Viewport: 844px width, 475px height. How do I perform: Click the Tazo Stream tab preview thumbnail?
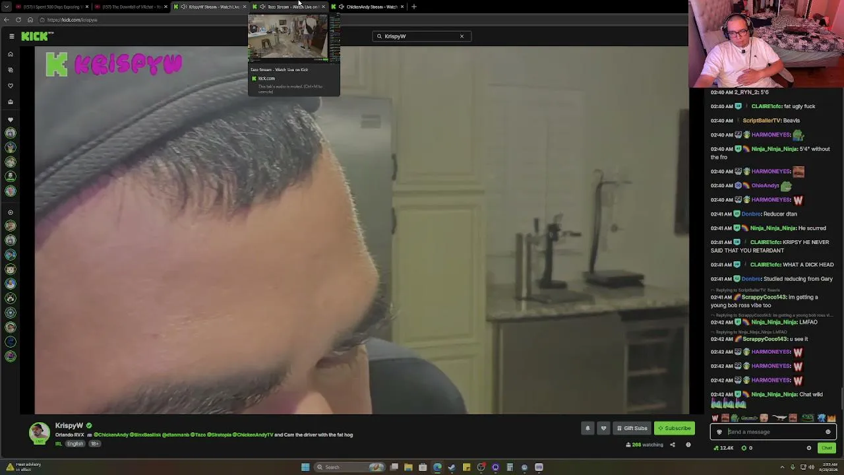point(294,38)
